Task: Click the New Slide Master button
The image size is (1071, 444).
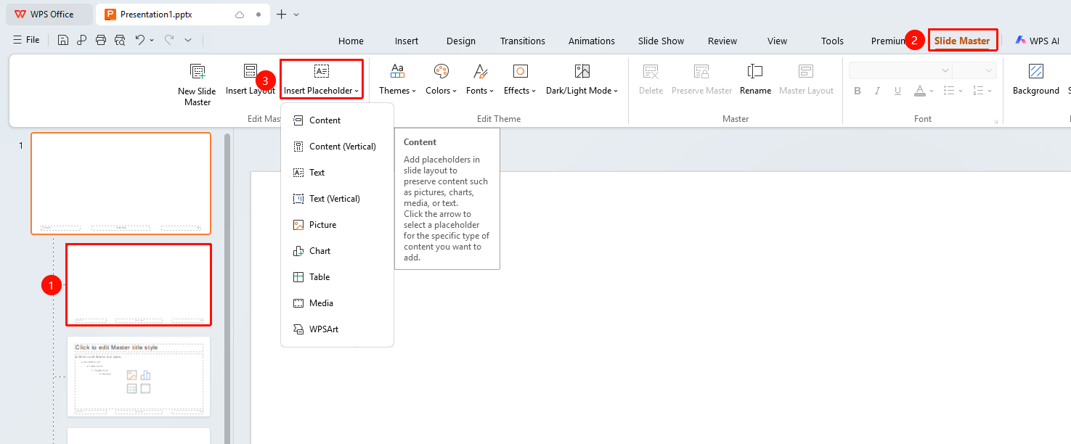Action: [x=197, y=84]
